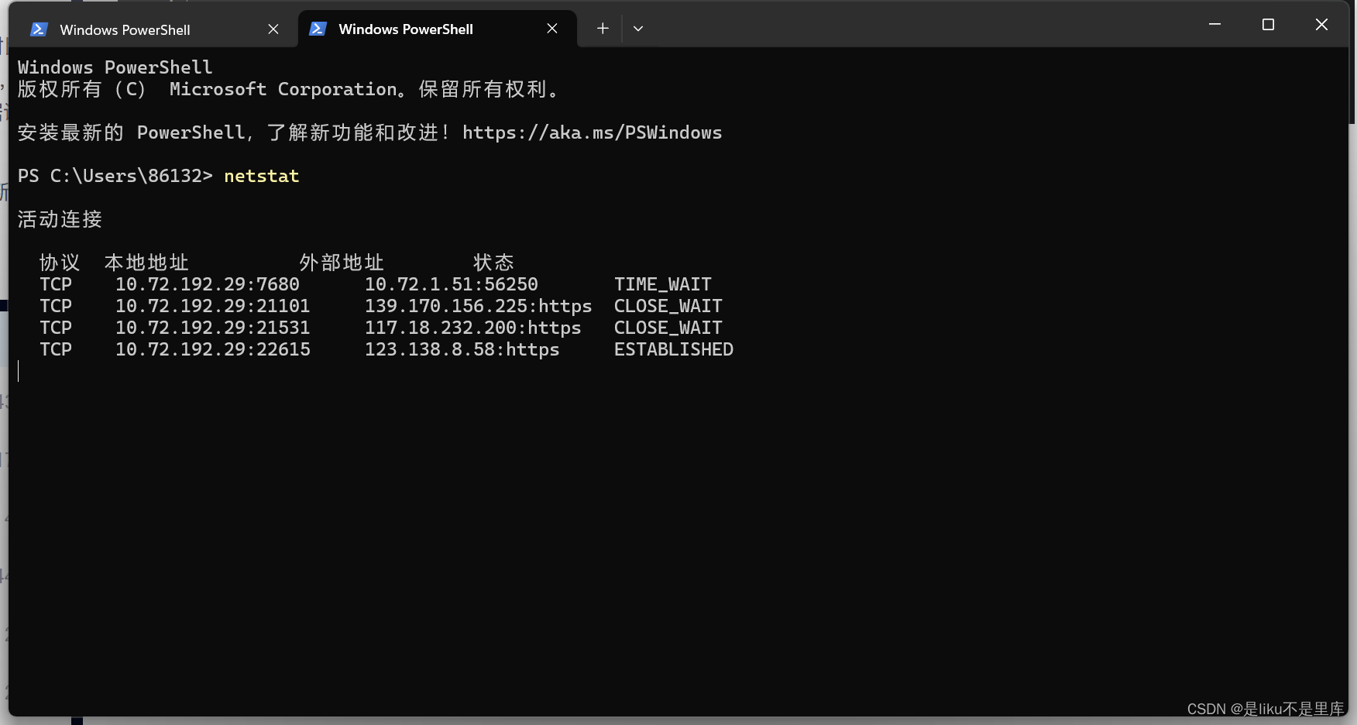The height and width of the screenshot is (725, 1357).
Task: Click CLOSE_WAIT in the 21531 row
Action: point(668,328)
